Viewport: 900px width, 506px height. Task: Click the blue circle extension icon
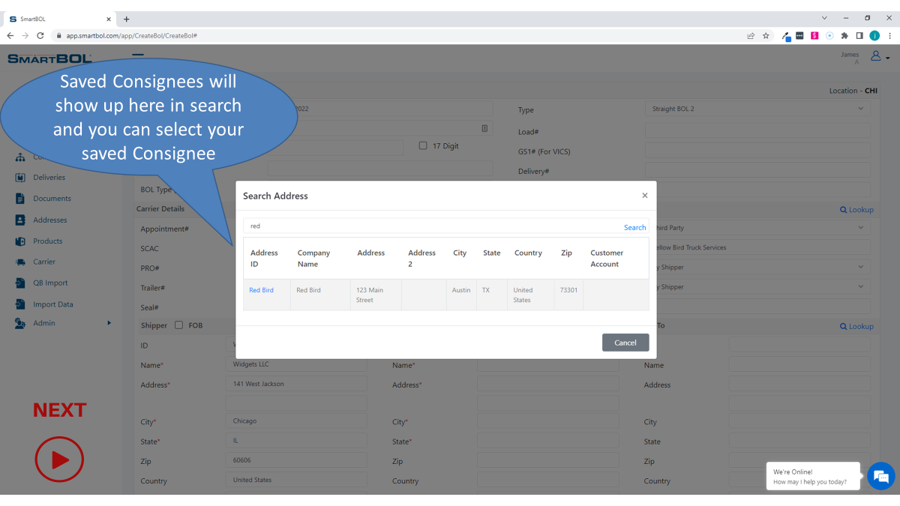click(829, 35)
